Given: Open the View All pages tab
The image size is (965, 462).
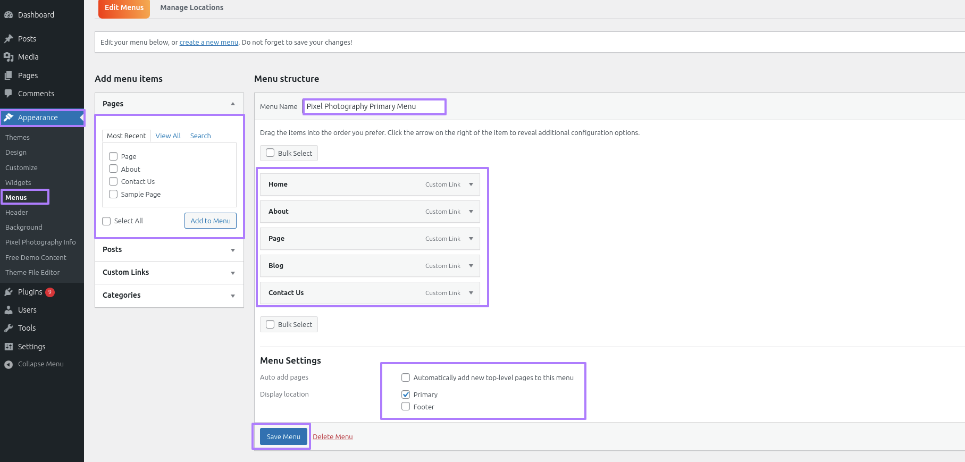Looking at the screenshot, I should click(168, 136).
